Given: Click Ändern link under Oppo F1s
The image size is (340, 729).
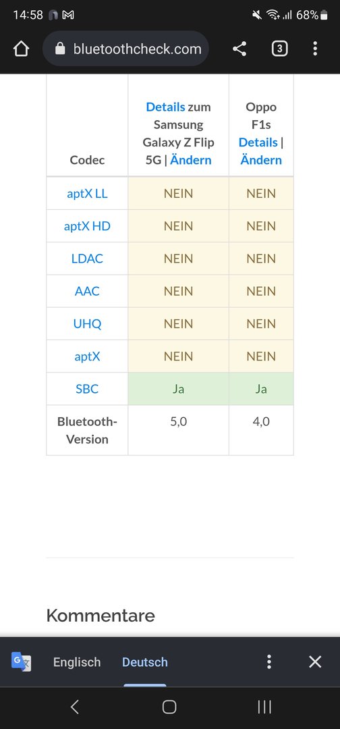Looking at the screenshot, I should click(x=261, y=160).
